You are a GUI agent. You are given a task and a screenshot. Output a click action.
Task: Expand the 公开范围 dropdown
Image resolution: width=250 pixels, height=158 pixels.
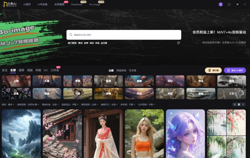(146, 104)
